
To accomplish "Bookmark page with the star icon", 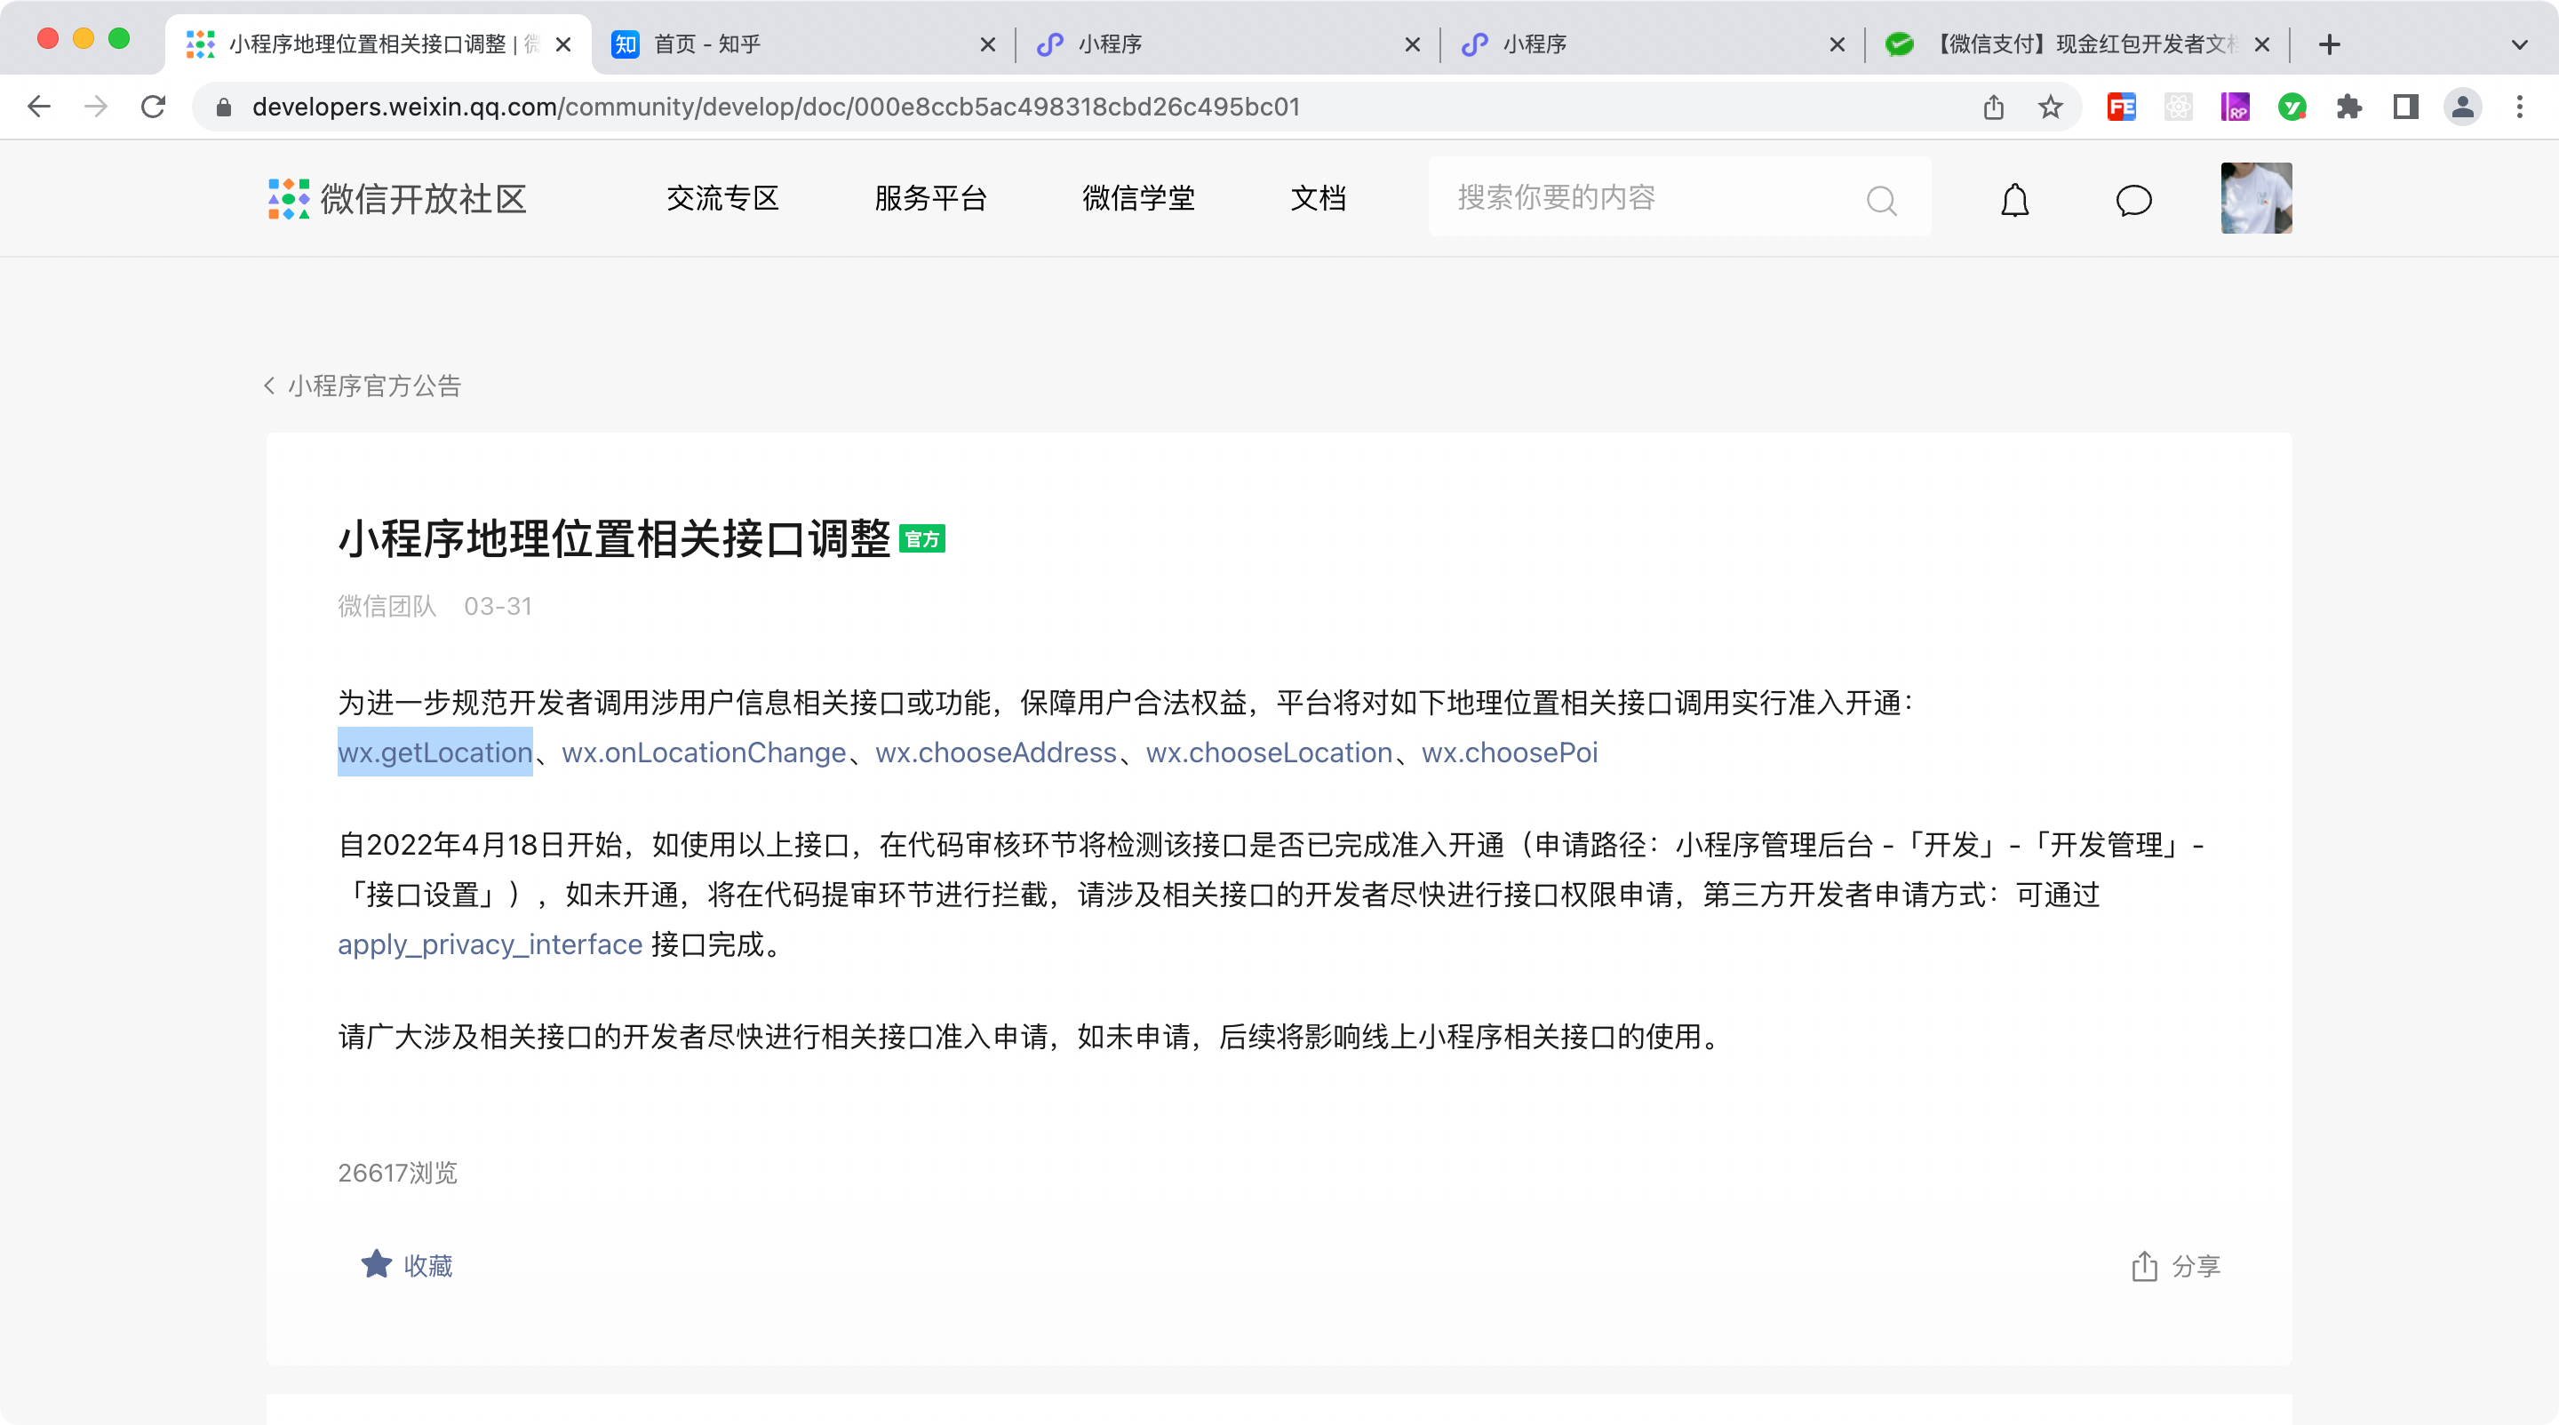I will (x=2051, y=107).
